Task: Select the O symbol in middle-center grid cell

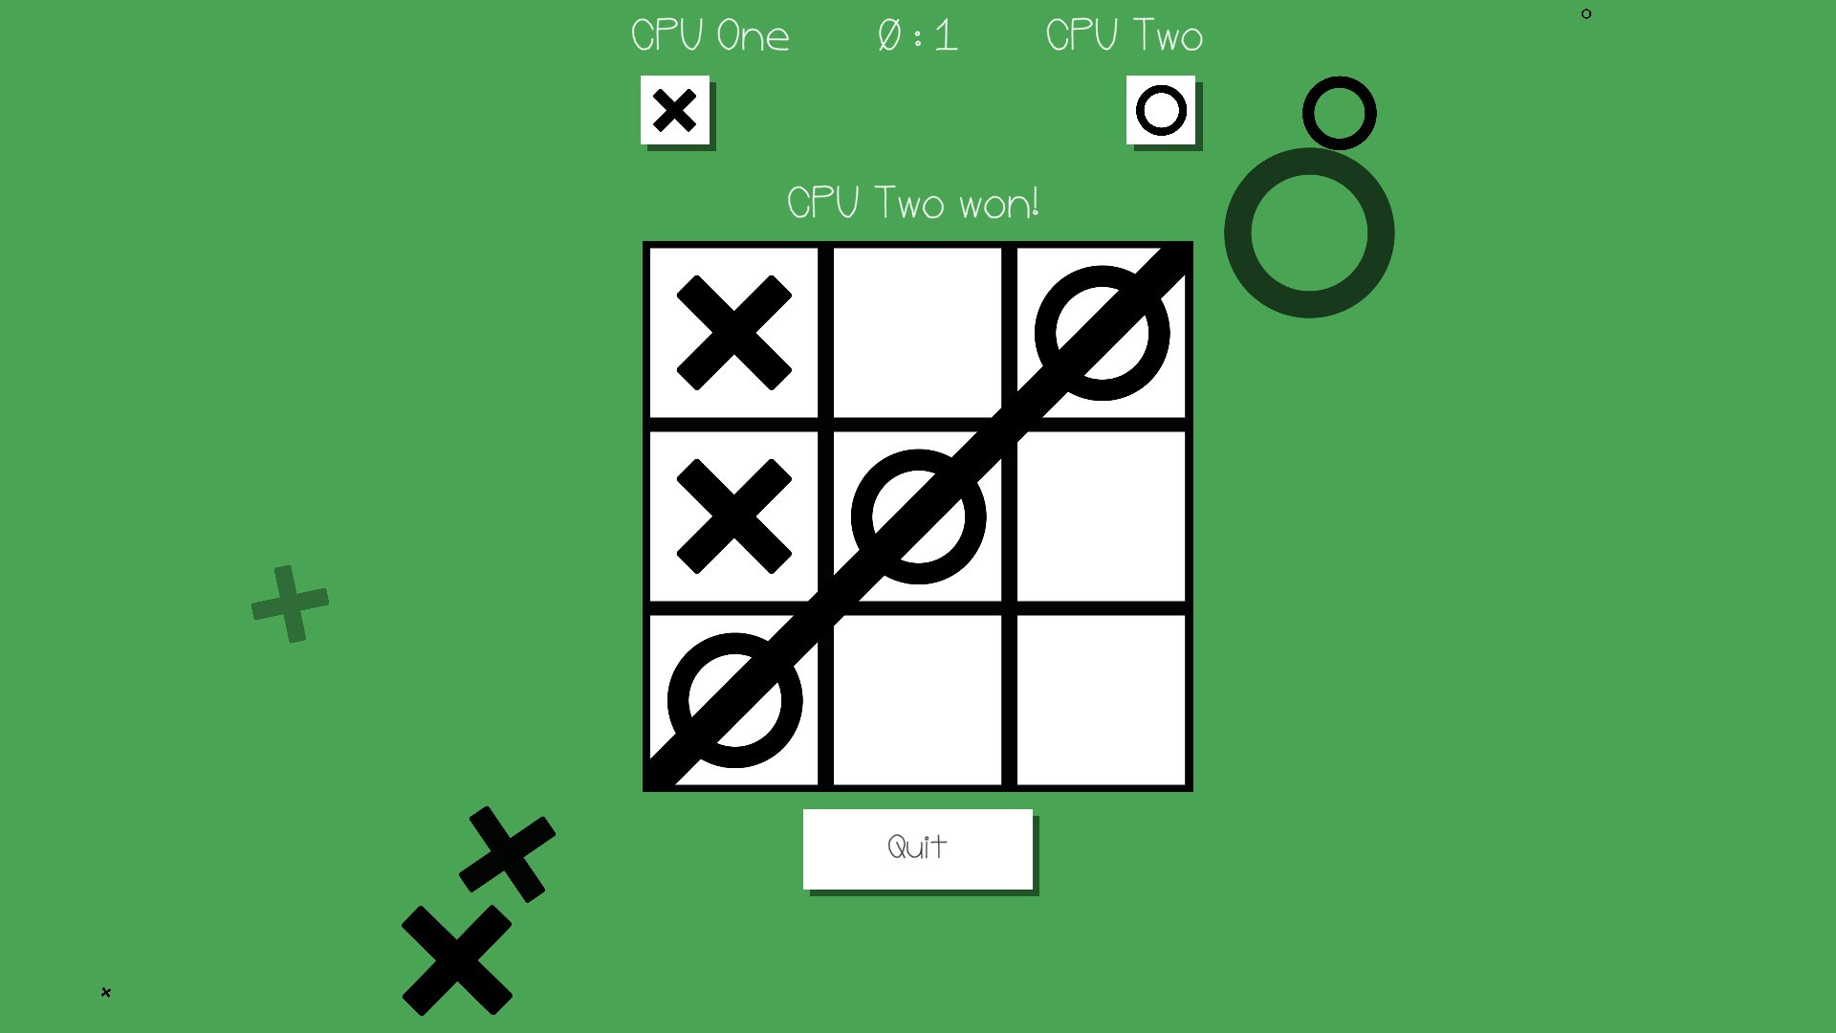Action: click(917, 515)
